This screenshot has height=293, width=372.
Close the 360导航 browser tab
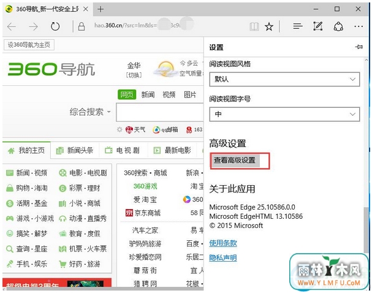[x=86, y=9]
